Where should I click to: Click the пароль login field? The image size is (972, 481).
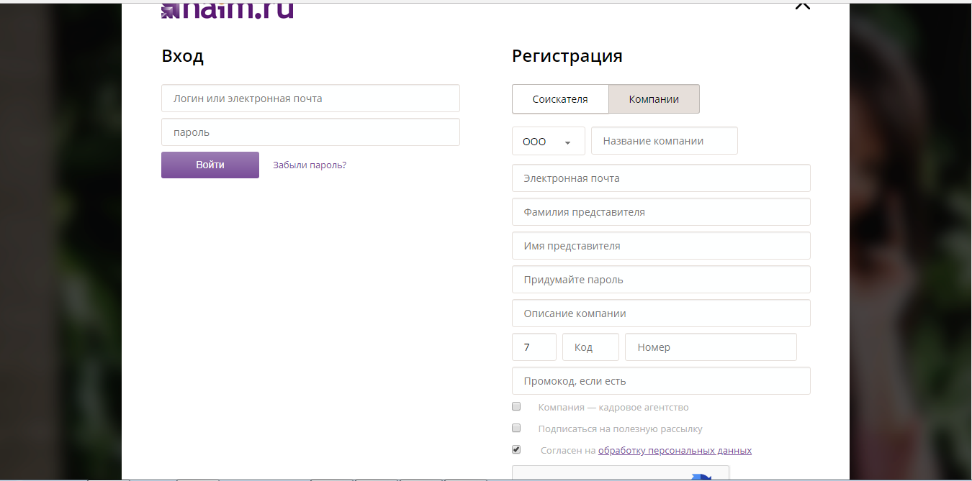pos(310,132)
